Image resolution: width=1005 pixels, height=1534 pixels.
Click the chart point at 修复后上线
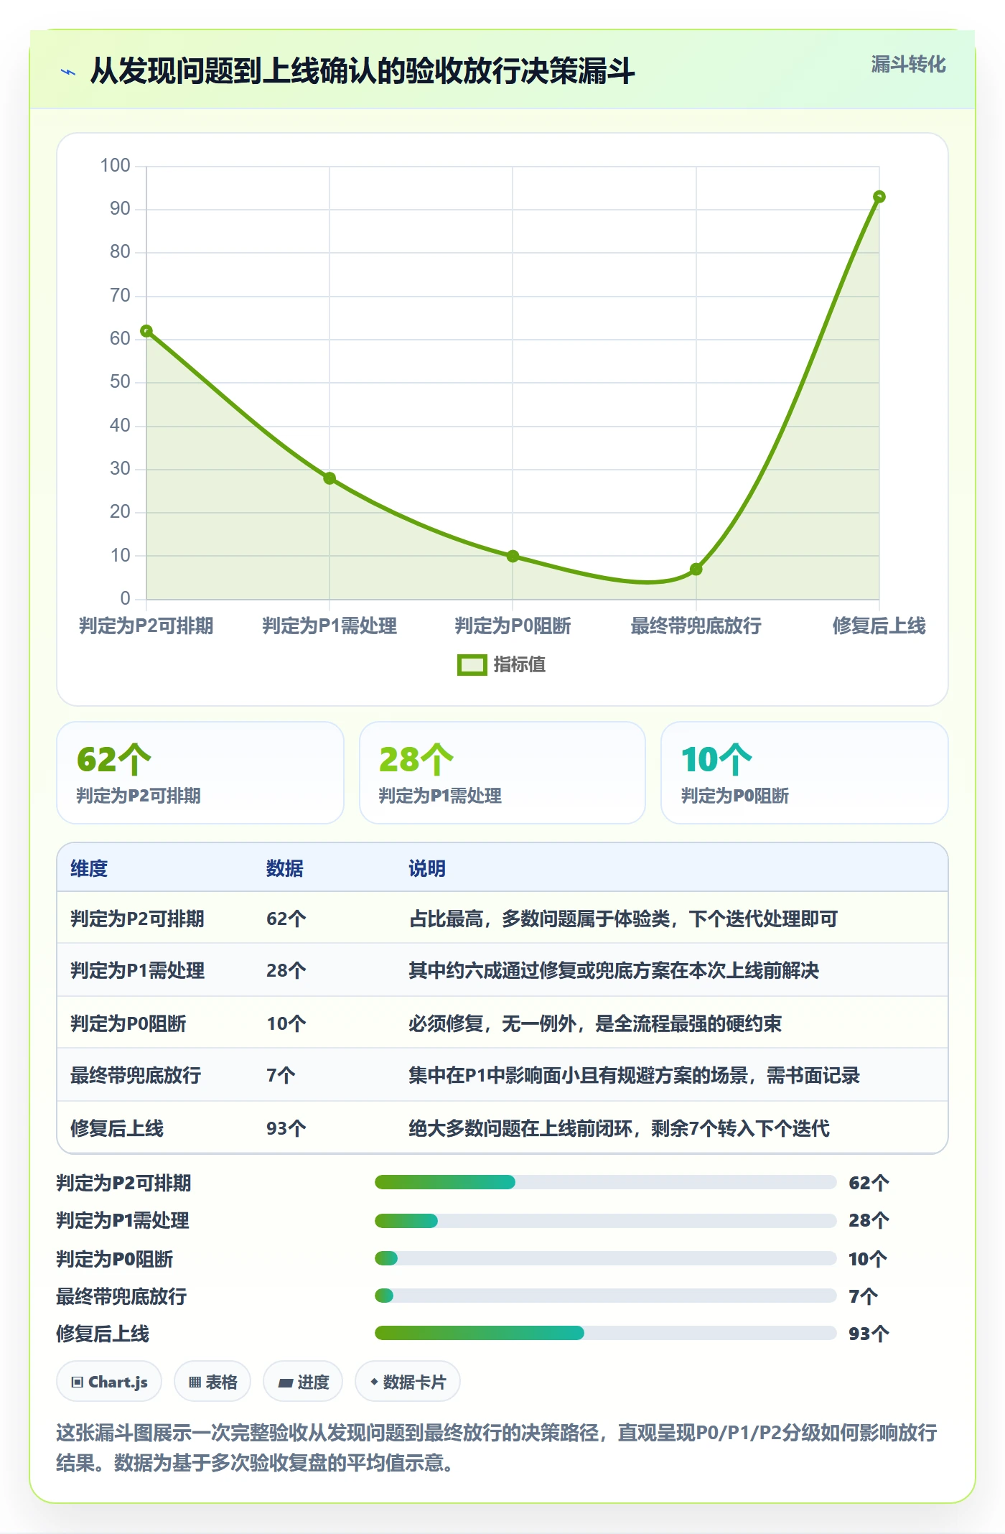879,197
